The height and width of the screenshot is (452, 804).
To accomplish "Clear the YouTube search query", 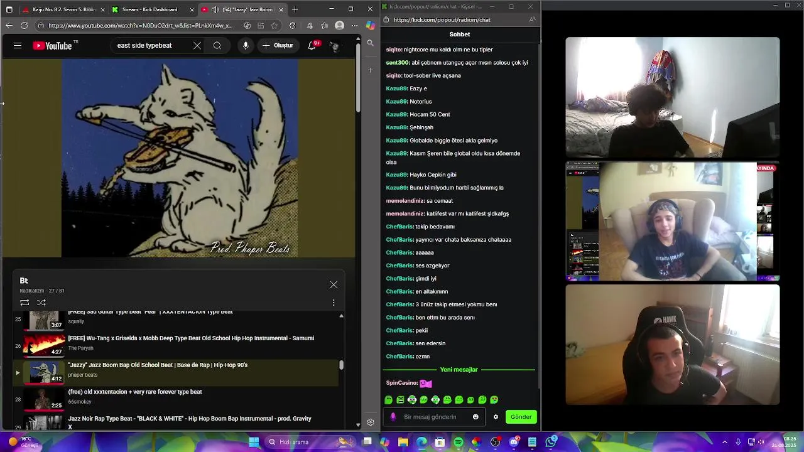I will 197,45.
